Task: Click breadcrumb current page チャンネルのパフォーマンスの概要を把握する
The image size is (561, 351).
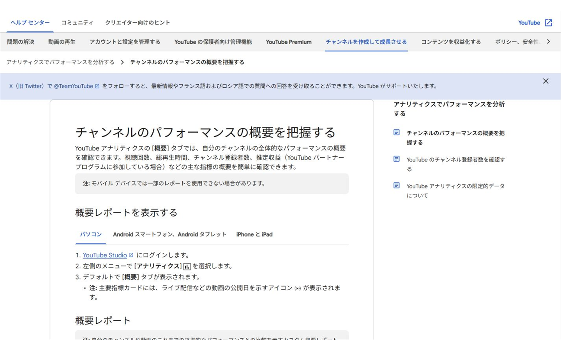Action: tap(187, 62)
